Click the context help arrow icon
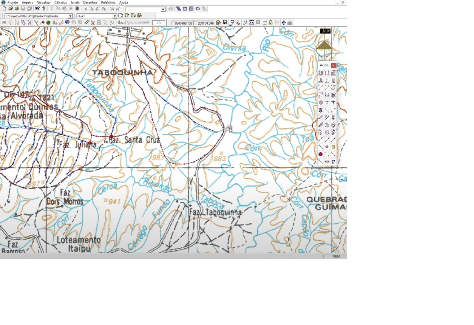The height and width of the screenshot is (325, 474). 37,9
